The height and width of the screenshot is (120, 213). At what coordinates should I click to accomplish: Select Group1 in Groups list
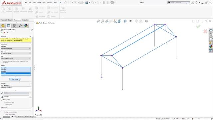point(16,68)
